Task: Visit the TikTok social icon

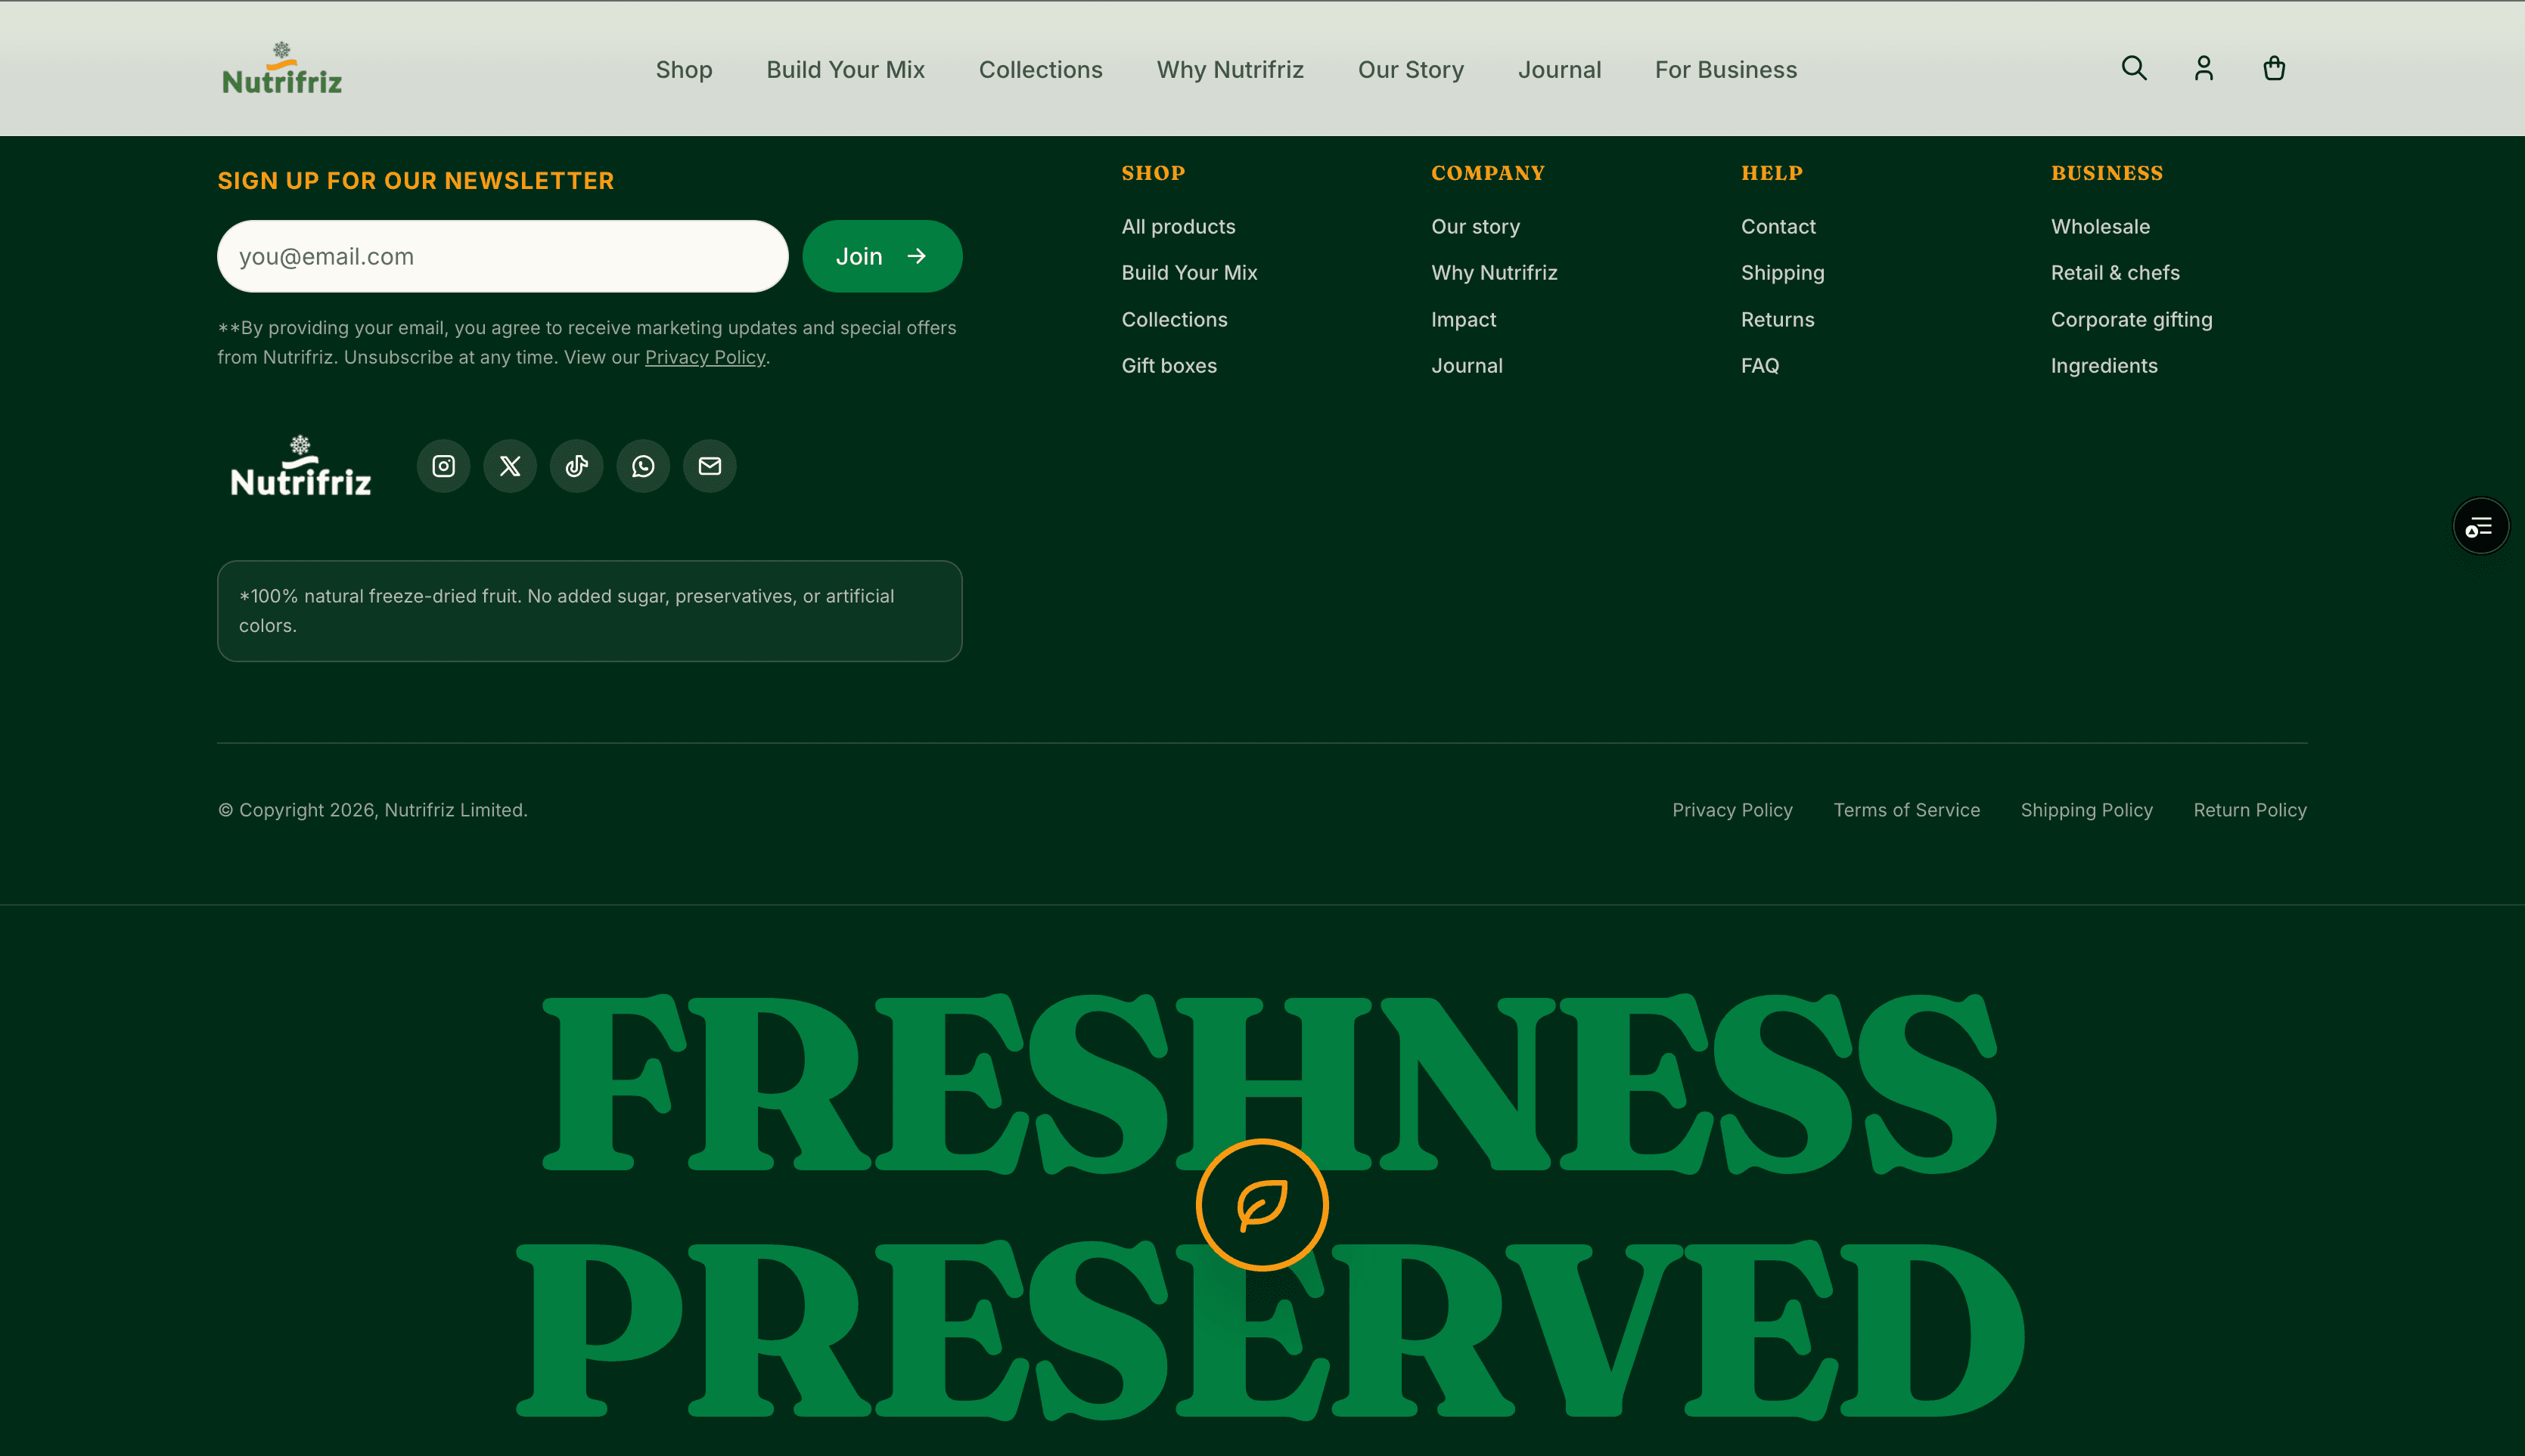Action: pyautogui.click(x=576, y=466)
